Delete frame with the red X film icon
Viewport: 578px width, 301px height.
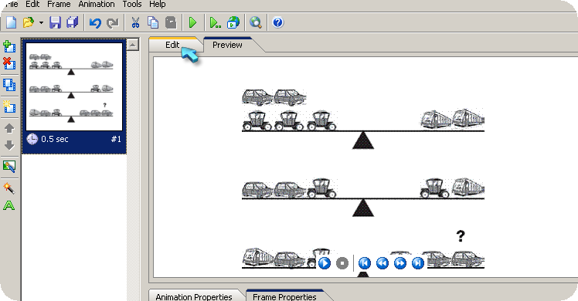pos(9,63)
